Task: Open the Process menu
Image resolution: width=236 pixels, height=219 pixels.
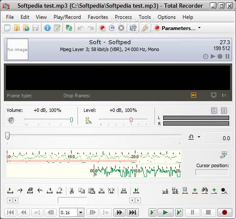Action: (x=123, y=17)
